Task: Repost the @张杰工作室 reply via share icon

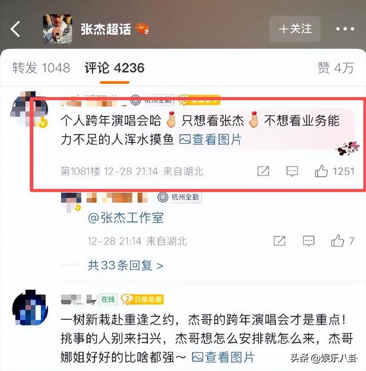Action: click(x=279, y=241)
